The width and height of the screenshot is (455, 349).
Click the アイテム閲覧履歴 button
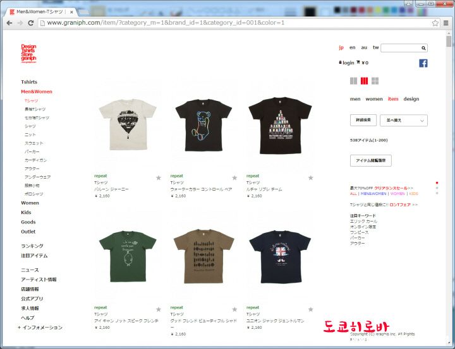(x=371, y=160)
